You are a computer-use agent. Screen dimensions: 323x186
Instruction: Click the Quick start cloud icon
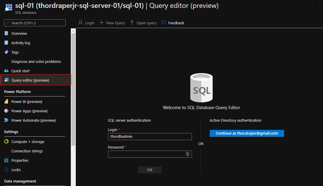[x=6, y=71]
